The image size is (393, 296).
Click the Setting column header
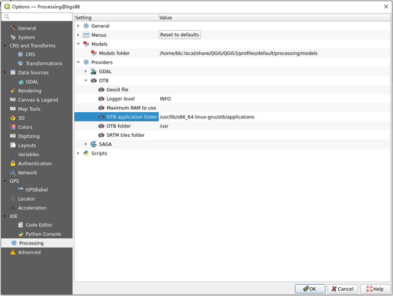(117, 17)
